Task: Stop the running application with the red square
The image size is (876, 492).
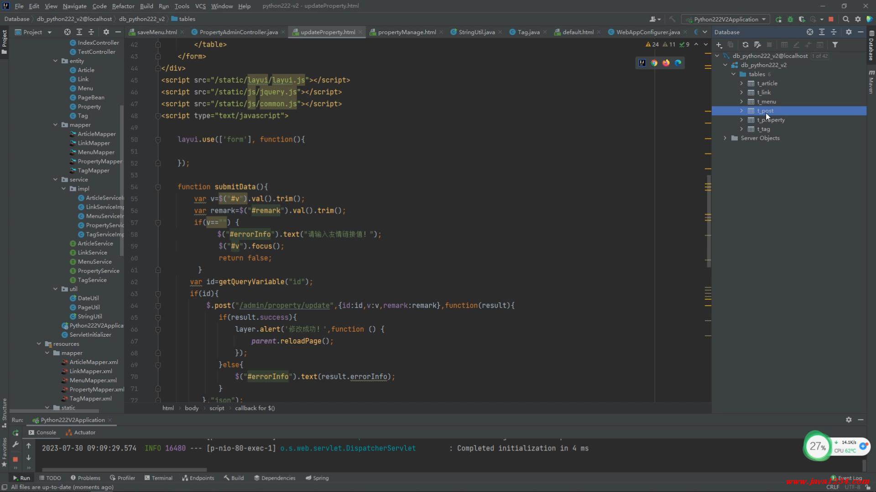Action: tap(831, 19)
